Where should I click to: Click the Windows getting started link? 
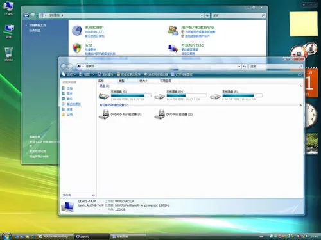coord(94,32)
